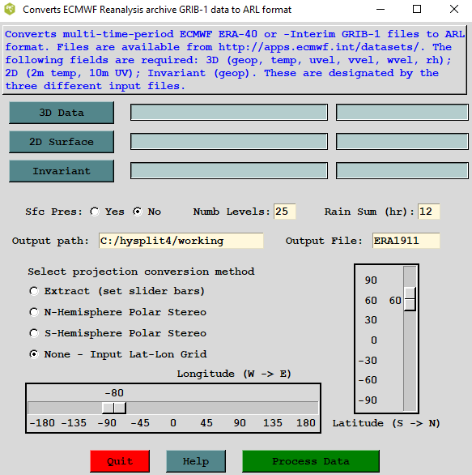The width and height of the screenshot is (472, 475).
Task: Choose S-Hemisphere Polar Stereo projection
Action: point(34,333)
